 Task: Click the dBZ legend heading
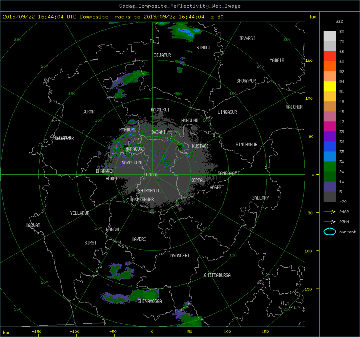coord(339,22)
